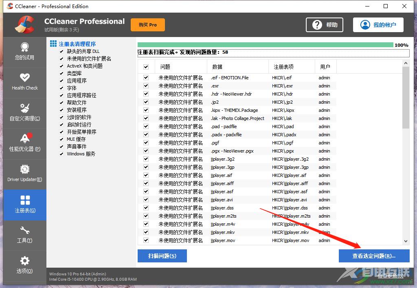417x288 pixels.
Task: Toggle 启动时运行 checkbox
Action: [x=61, y=124]
